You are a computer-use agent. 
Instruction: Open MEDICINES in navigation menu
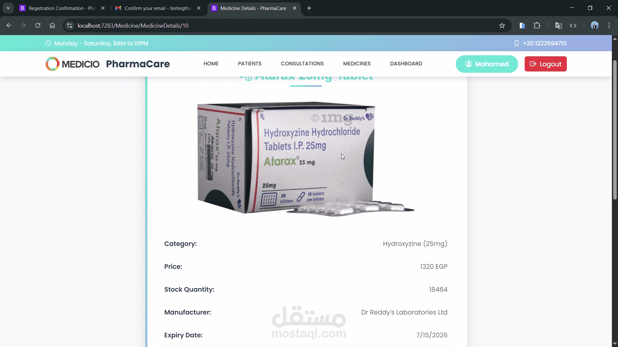357,64
